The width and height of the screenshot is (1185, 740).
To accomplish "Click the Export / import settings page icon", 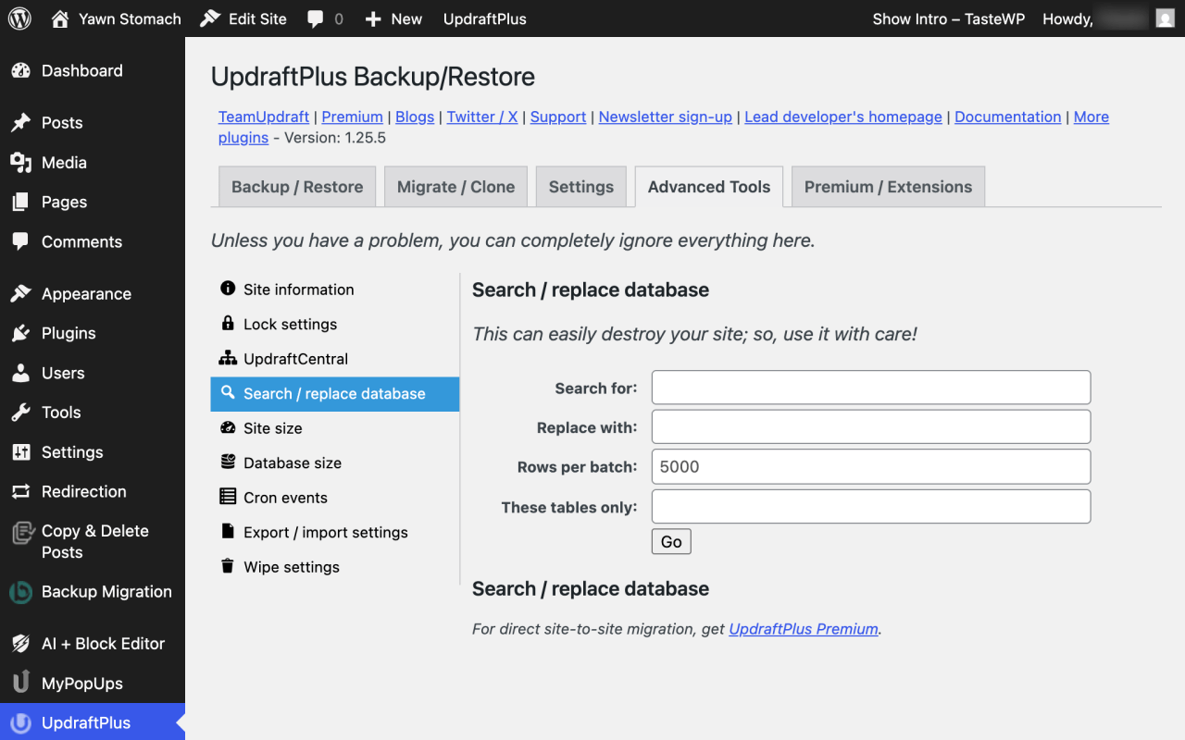I will 228,531.
